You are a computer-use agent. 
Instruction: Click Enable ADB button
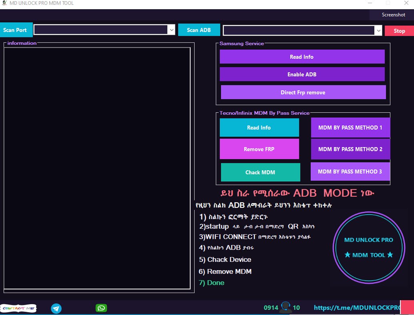click(x=302, y=74)
